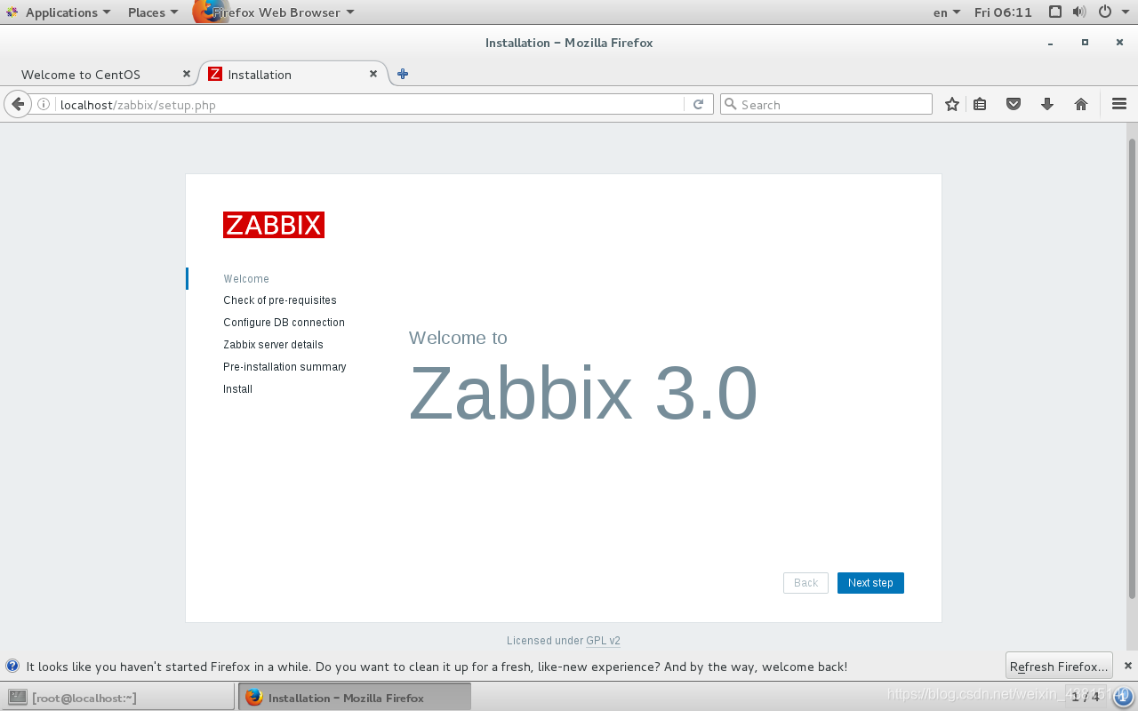This screenshot has height=711, width=1138.
Task: Select Check of pre-requisites step
Action: [x=280, y=300]
